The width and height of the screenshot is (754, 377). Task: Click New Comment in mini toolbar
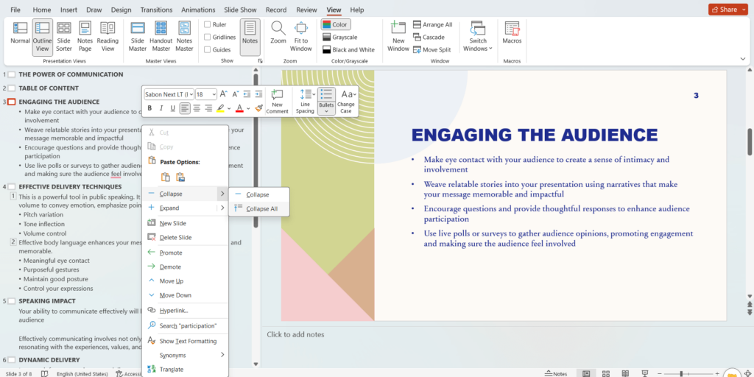[277, 102]
